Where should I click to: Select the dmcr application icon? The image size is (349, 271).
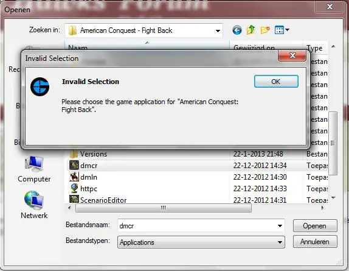click(74, 165)
